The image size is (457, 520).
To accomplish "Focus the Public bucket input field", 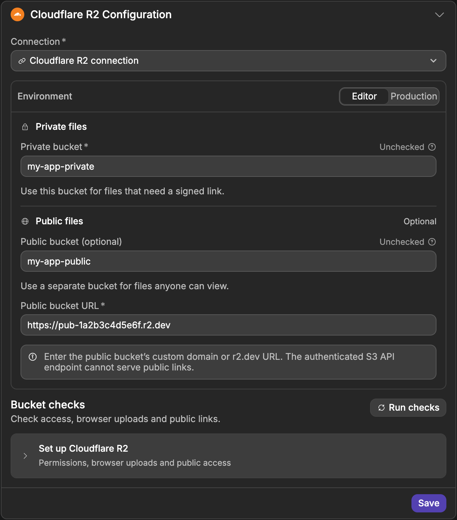I will (228, 261).
